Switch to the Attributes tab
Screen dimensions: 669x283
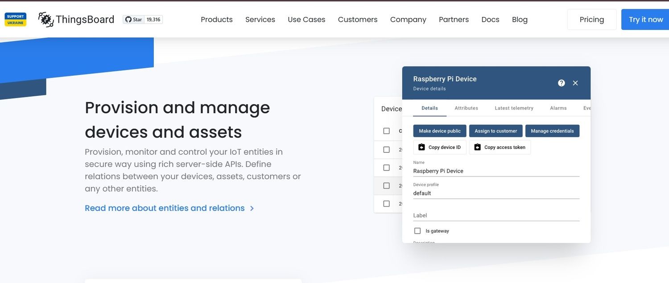[467, 108]
